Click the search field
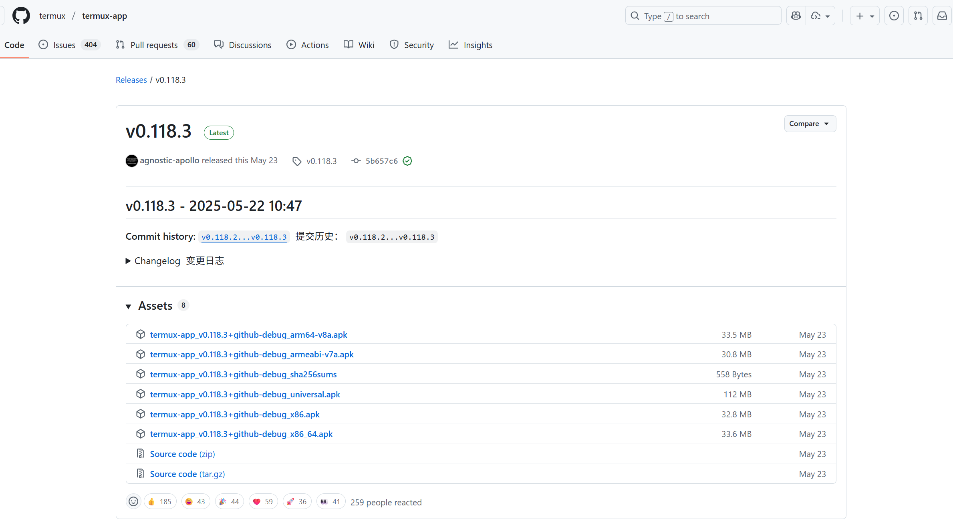 703,16
